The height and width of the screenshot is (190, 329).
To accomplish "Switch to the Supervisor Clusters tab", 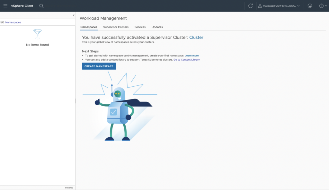I will [x=116, y=27].
